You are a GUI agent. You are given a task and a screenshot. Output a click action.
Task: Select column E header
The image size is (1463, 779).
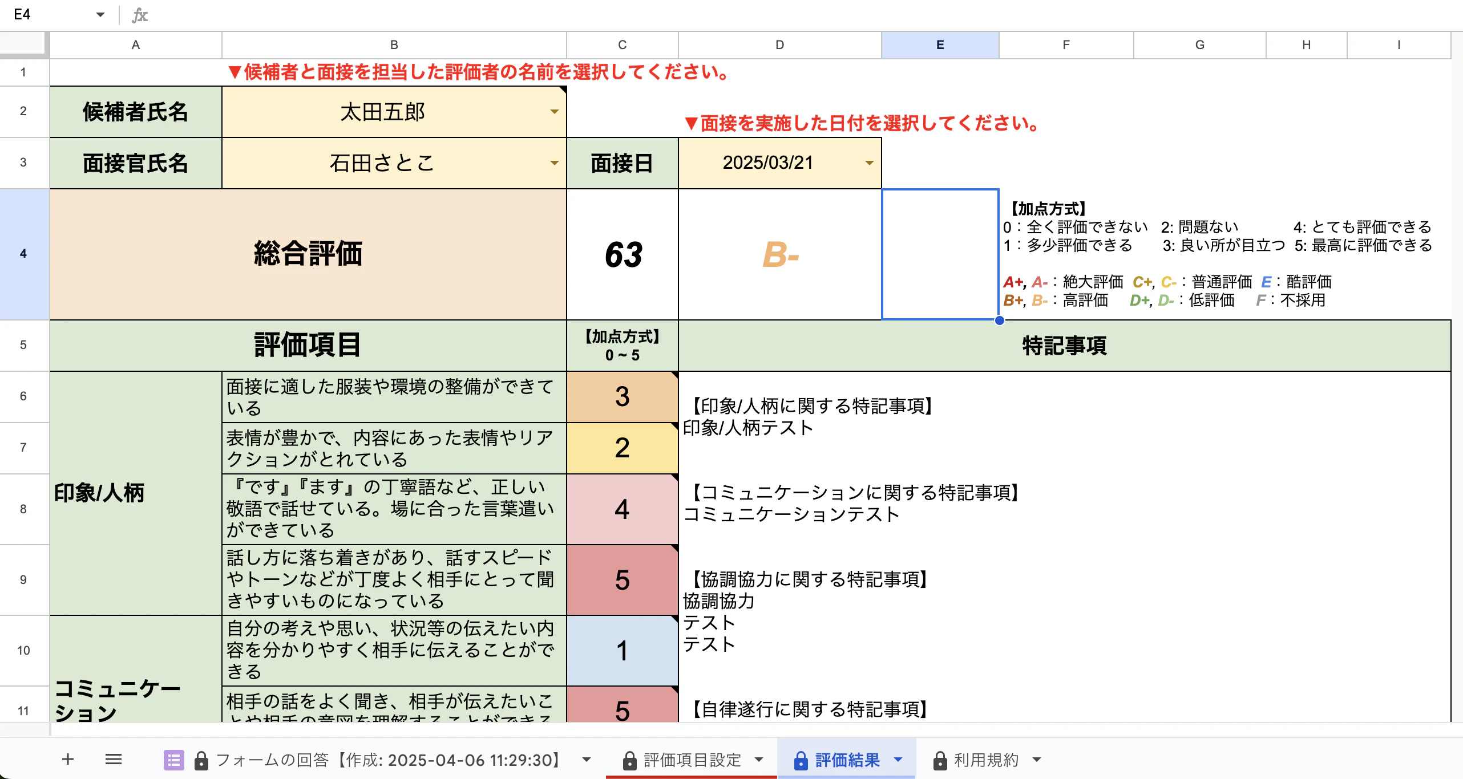[x=940, y=45]
